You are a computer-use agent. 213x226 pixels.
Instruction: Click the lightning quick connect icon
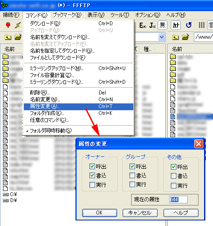pos(18,25)
